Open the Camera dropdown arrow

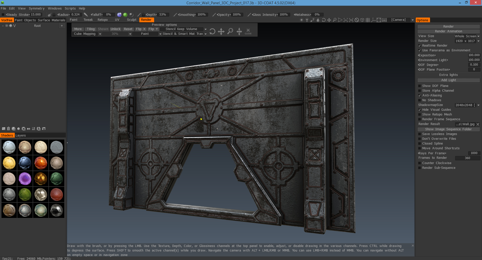click(x=413, y=20)
